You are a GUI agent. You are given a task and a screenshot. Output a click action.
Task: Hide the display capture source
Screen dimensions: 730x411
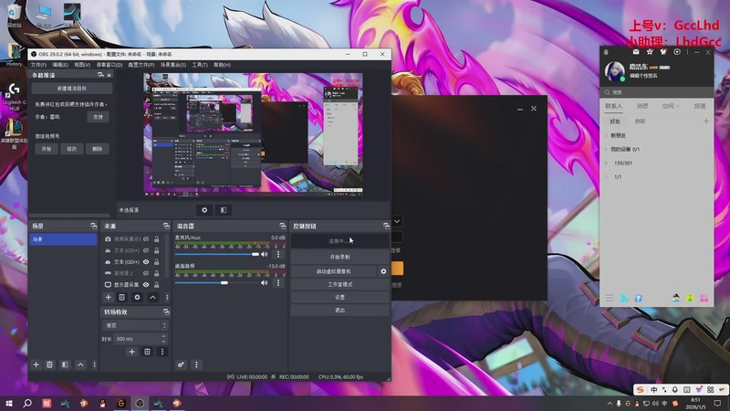[x=146, y=285]
